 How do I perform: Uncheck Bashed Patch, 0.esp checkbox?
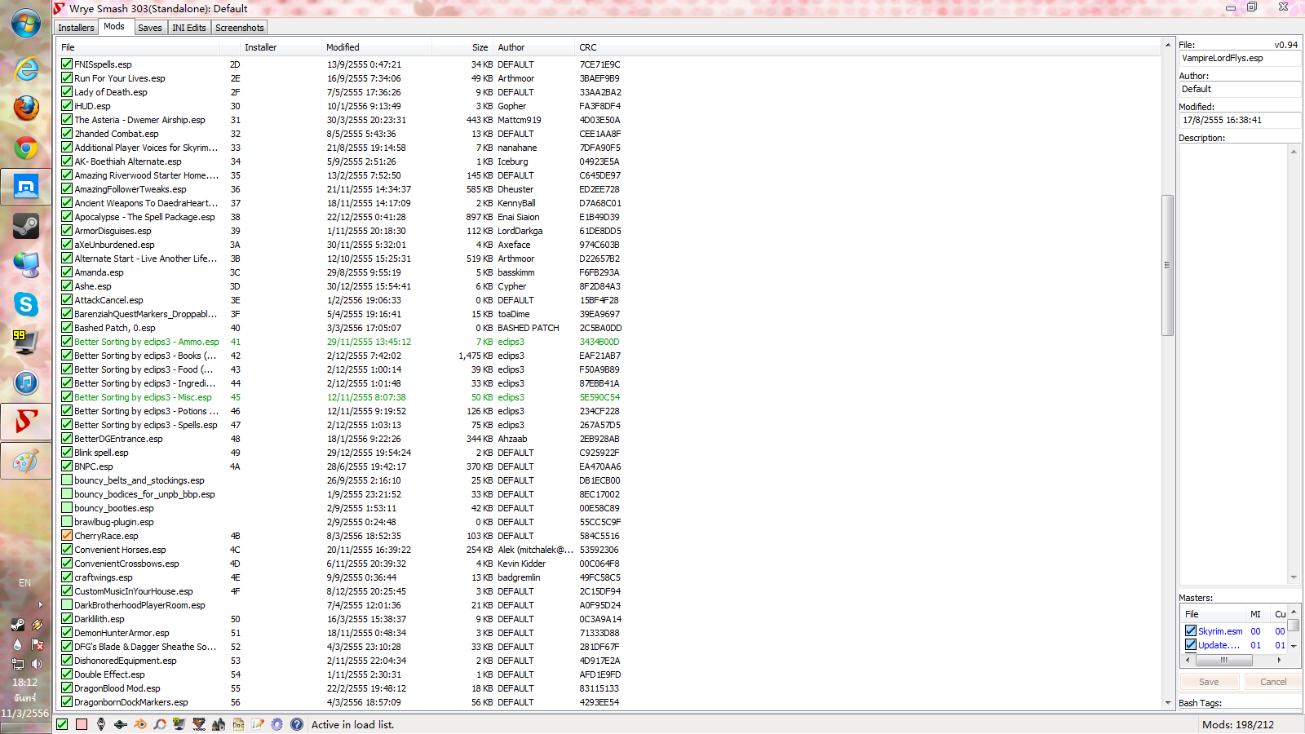click(67, 327)
